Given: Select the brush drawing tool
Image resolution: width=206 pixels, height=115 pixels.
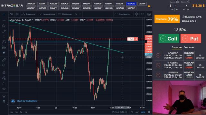Looking at the screenshot, I should (4, 31).
